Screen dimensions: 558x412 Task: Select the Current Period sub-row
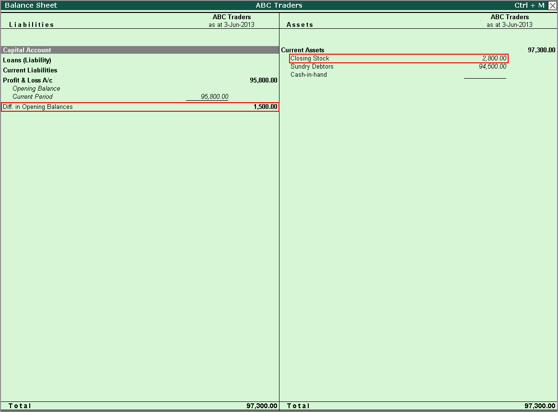(33, 96)
